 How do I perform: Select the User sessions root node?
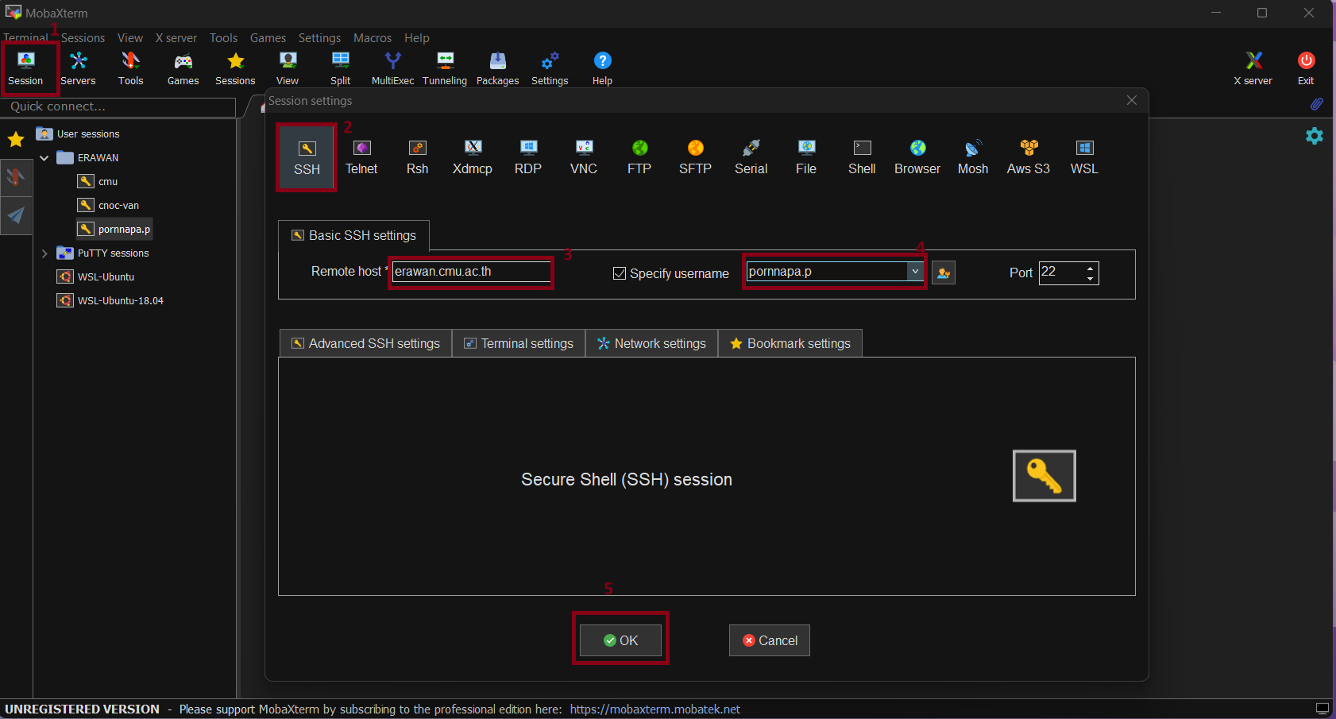click(x=79, y=134)
